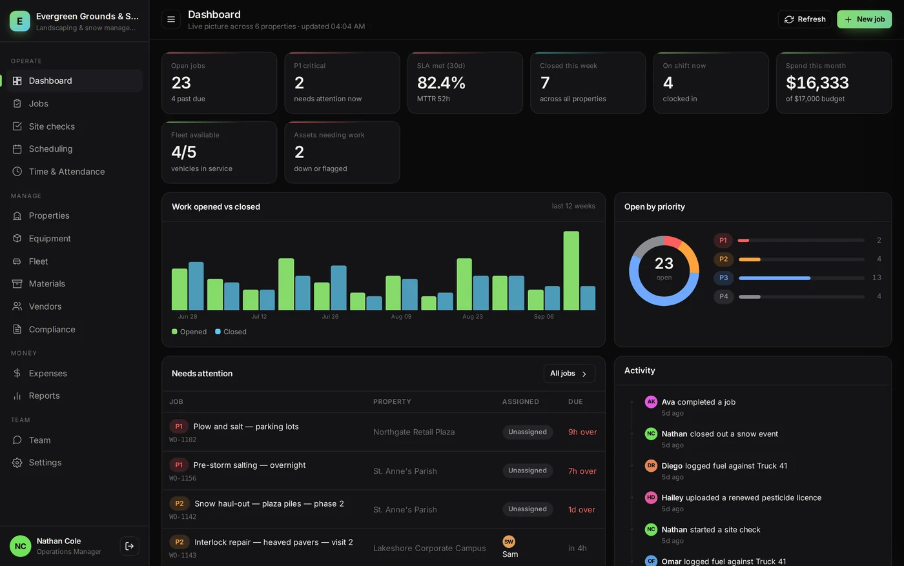Click the Refresh button
The image size is (904, 566).
click(805, 19)
